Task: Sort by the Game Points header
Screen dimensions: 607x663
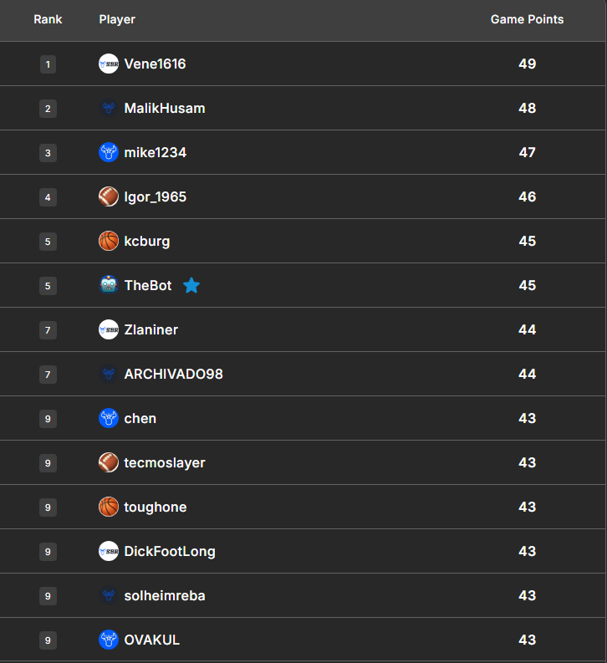Action: pyautogui.click(x=527, y=19)
